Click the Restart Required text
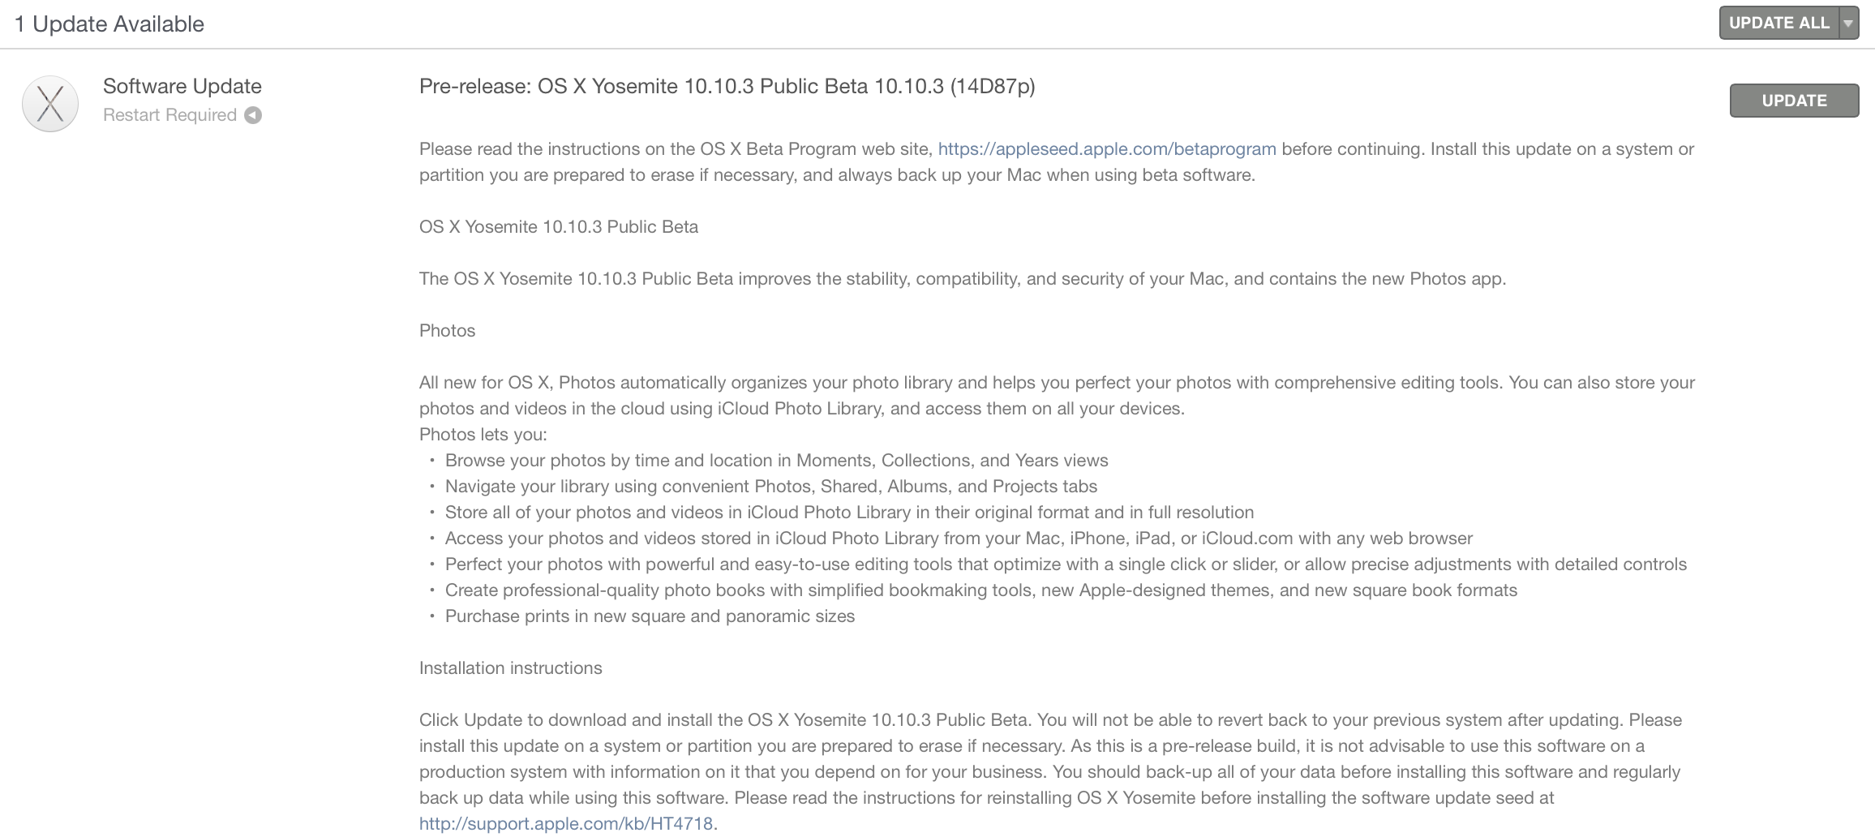The image size is (1875, 837). coord(169,115)
